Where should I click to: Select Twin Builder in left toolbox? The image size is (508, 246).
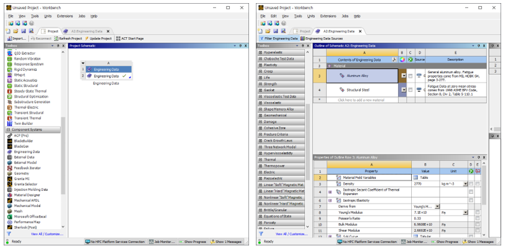click(x=24, y=124)
